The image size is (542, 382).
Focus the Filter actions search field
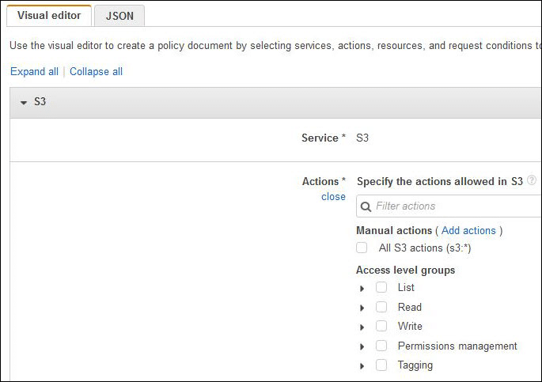pyautogui.click(x=449, y=206)
